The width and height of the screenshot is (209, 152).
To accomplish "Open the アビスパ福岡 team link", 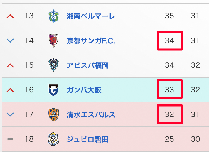I will coord(87,65).
